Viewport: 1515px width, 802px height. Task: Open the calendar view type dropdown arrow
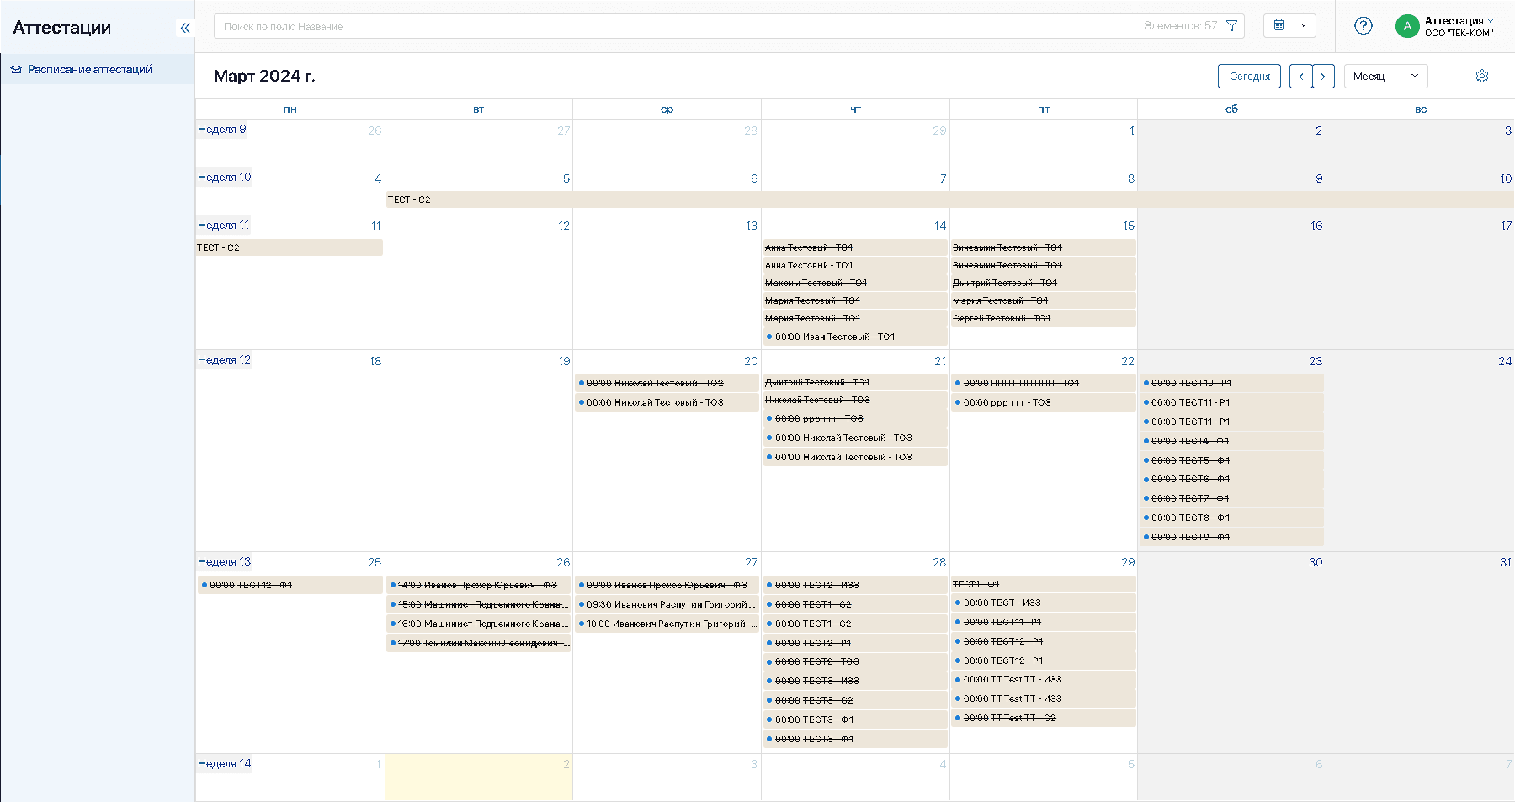[x=1303, y=26]
